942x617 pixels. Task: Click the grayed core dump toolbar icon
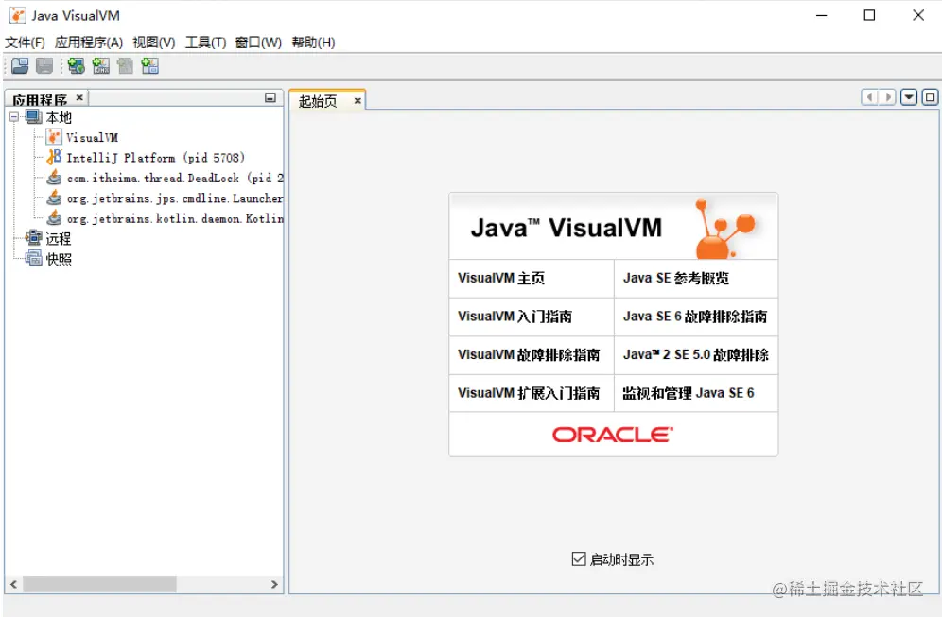(125, 65)
